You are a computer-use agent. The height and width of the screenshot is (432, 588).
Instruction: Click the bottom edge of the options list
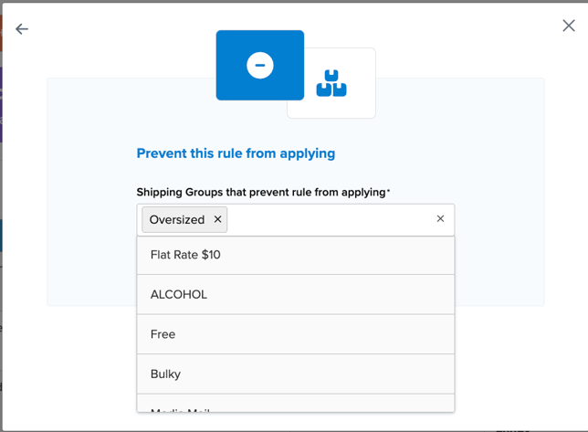(x=295, y=411)
